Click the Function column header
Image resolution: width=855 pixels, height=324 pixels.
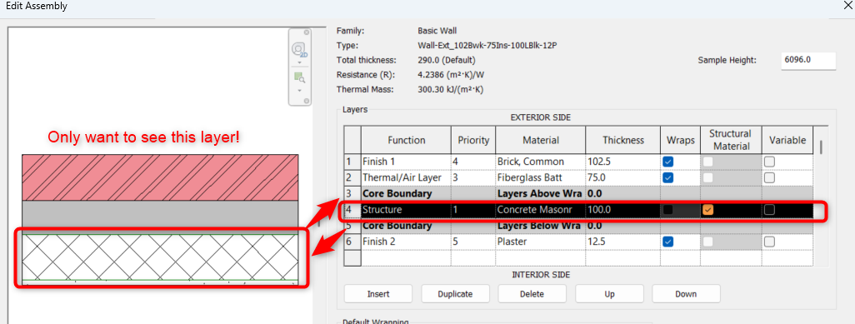coord(406,140)
